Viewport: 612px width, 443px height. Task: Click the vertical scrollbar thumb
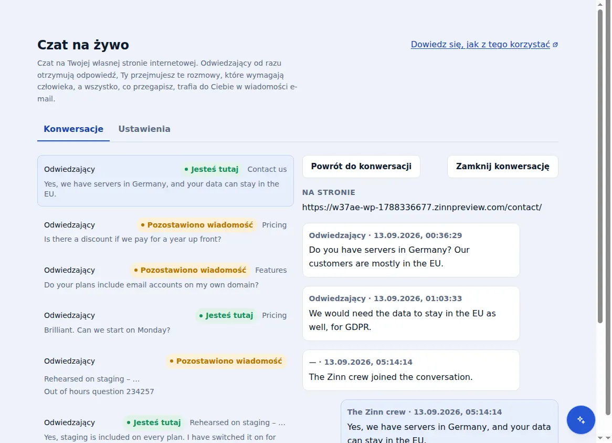click(x=600, y=166)
